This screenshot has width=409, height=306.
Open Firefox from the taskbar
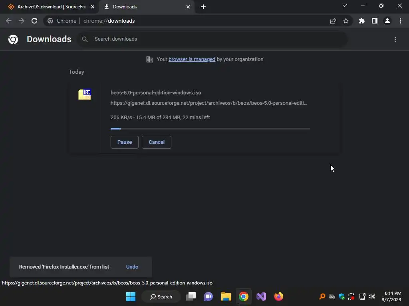pos(278,296)
